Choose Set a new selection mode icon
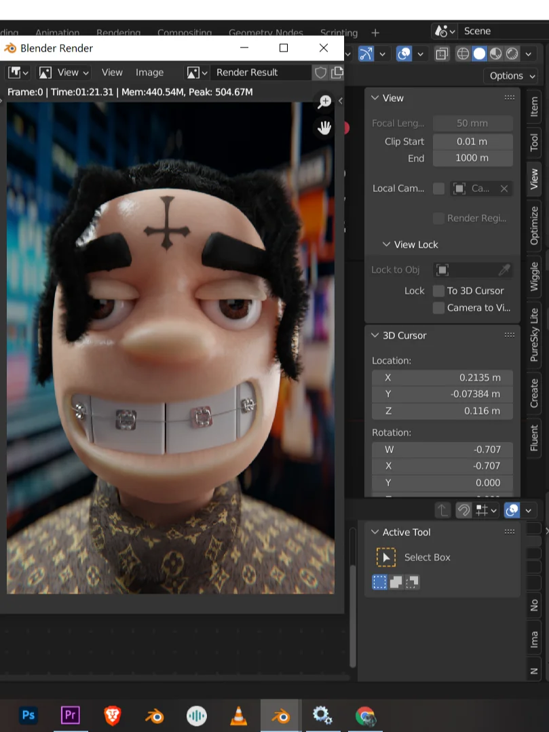The height and width of the screenshot is (732, 549). 379,582
